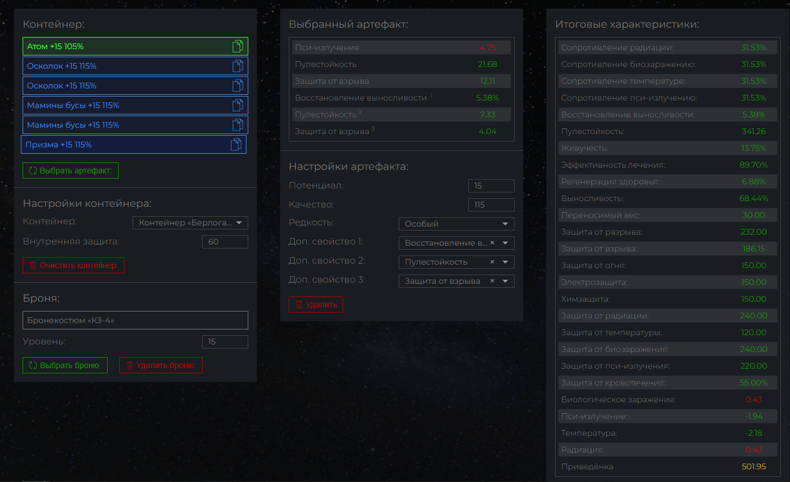Click the Химзащита row
Image resolution: width=790 pixels, height=482 pixels.
[668, 299]
